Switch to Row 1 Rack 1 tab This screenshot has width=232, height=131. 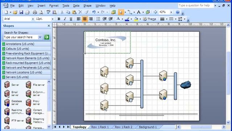[100, 127]
